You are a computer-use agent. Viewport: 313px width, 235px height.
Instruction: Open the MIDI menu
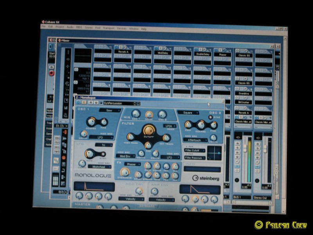pos(79,27)
